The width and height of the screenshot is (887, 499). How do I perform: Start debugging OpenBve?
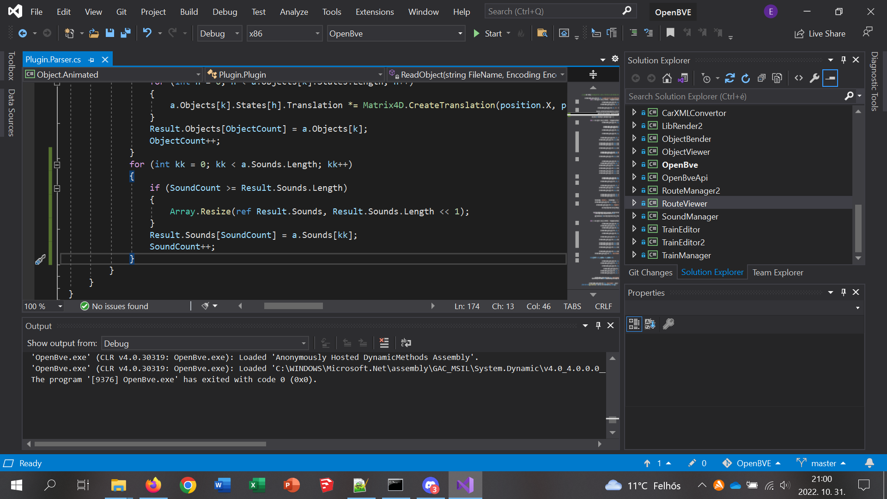tap(491, 33)
